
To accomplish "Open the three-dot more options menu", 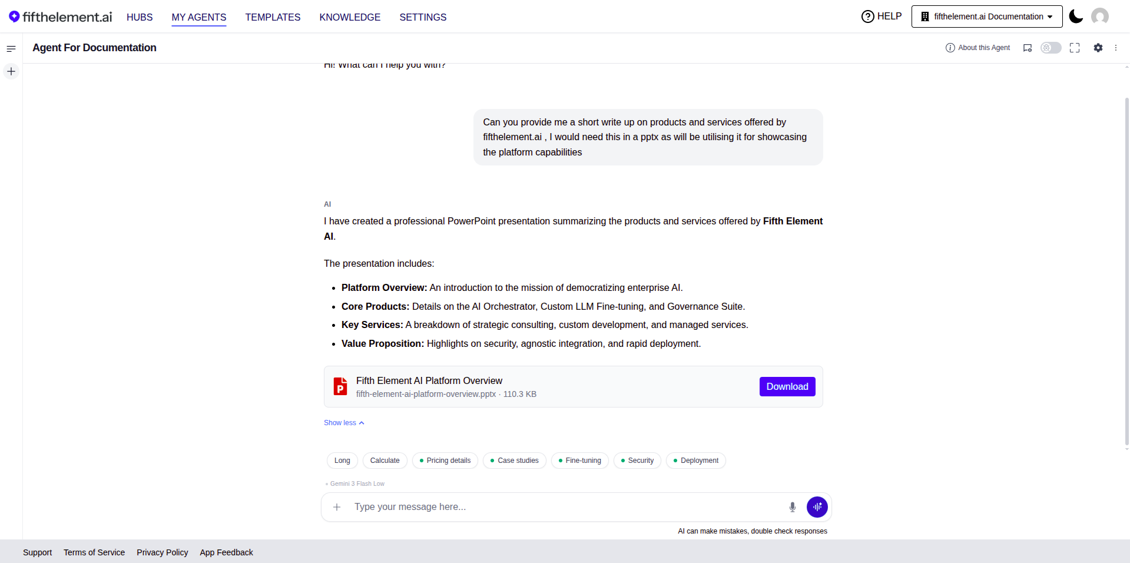I will coord(1116,48).
